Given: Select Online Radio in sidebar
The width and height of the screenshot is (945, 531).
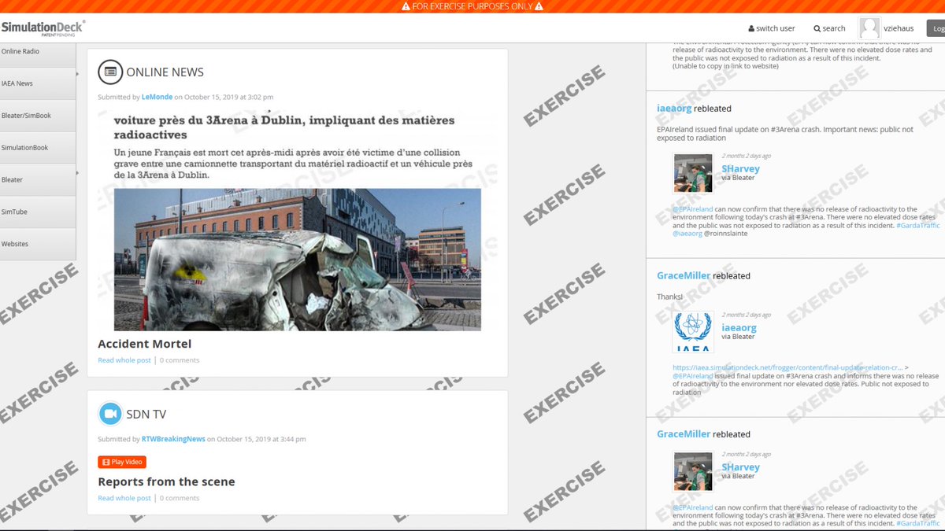Looking at the screenshot, I should 38,51.
